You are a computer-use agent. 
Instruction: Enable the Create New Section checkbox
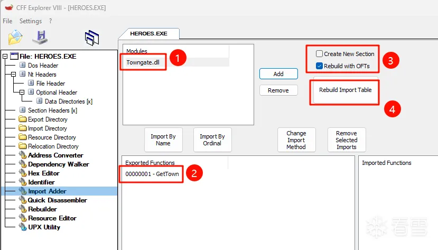pyautogui.click(x=319, y=54)
